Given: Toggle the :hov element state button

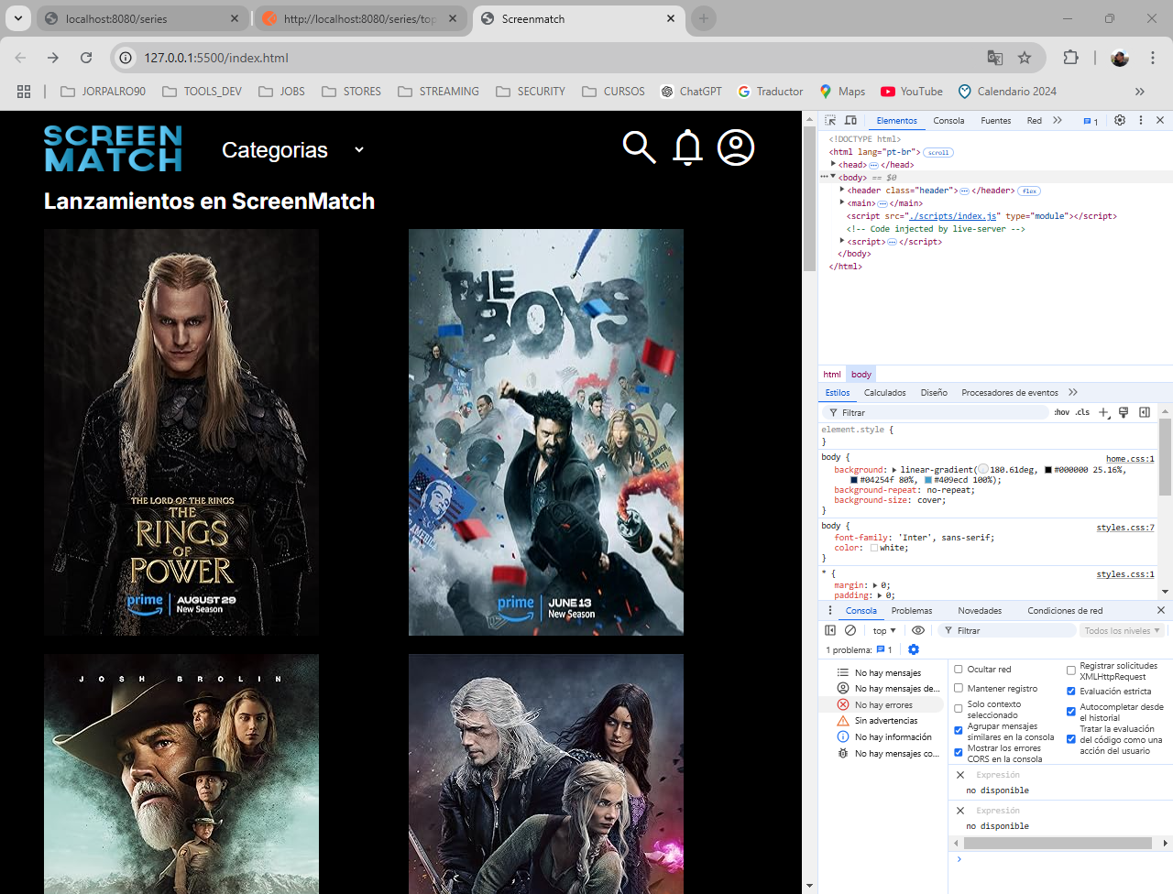Looking at the screenshot, I should (1061, 412).
